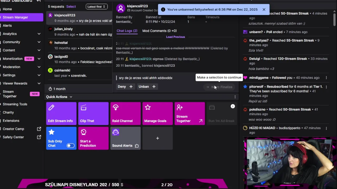Image resolution: width=337 pixels, height=189 pixels.
Task: Collapse the Creator Dashboard sidebar arrow
Action: 39,1
